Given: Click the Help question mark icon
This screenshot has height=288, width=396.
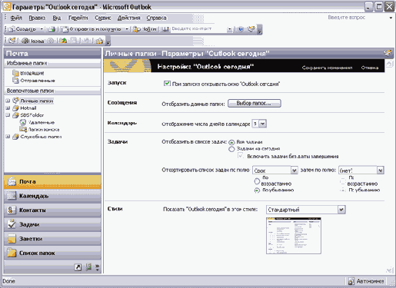Looking at the screenshot, I should point(241,29).
